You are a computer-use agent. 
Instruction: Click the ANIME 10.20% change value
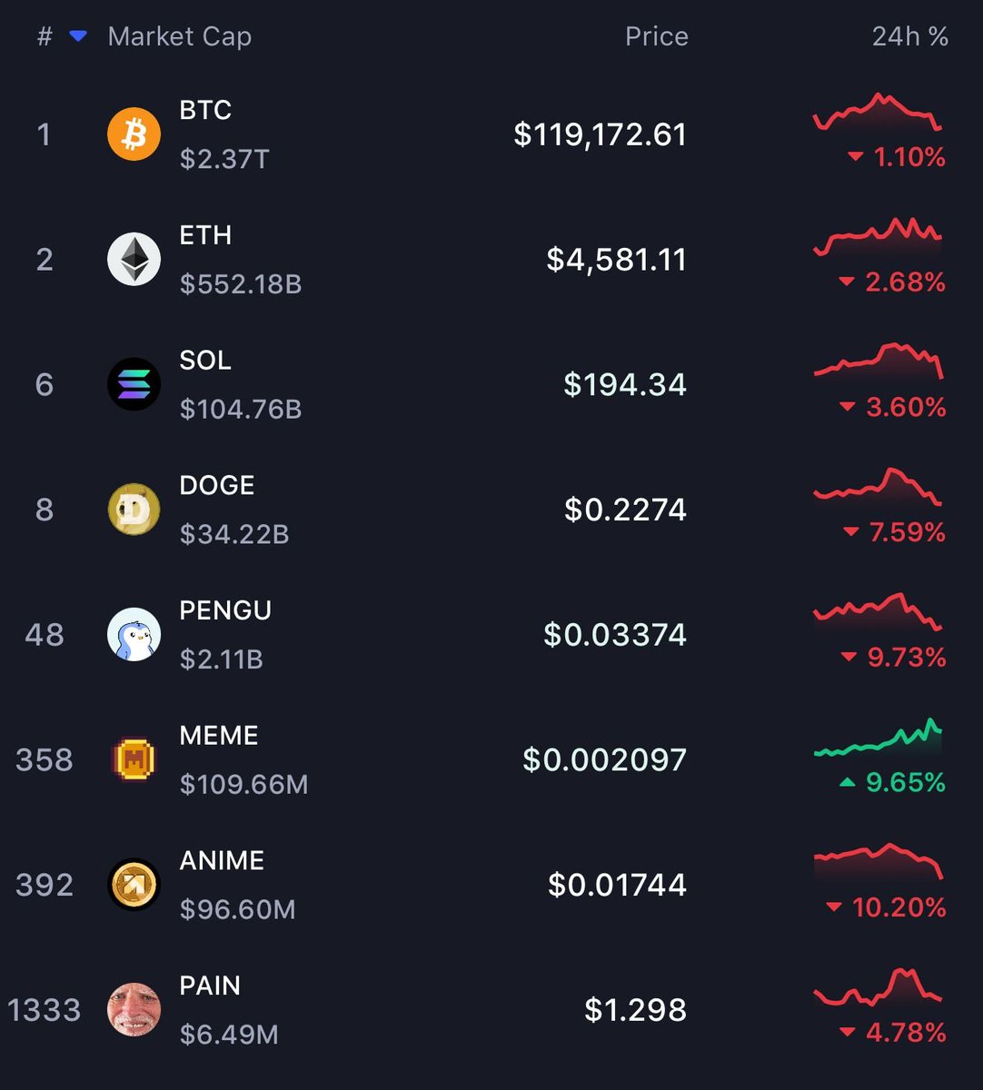899,907
